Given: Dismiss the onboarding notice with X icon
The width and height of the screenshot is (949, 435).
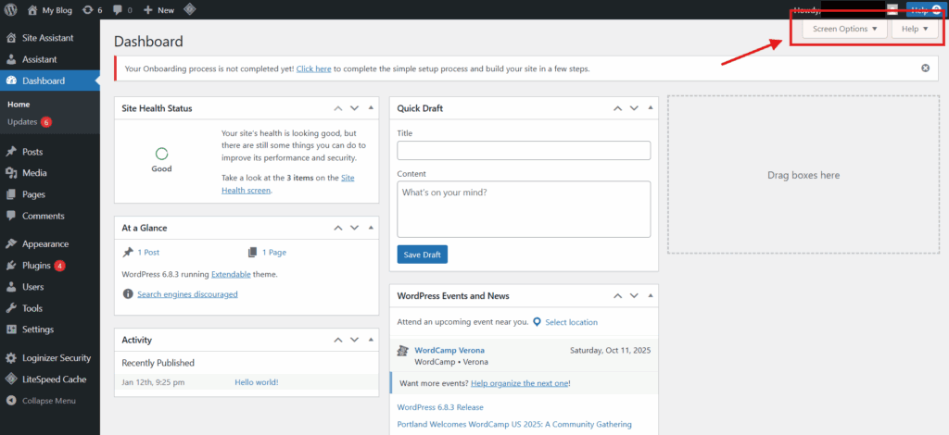Looking at the screenshot, I should (x=925, y=68).
